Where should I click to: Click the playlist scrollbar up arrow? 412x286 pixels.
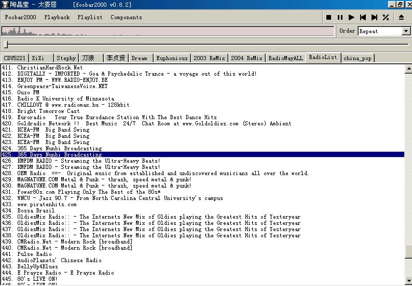(x=408, y=69)
